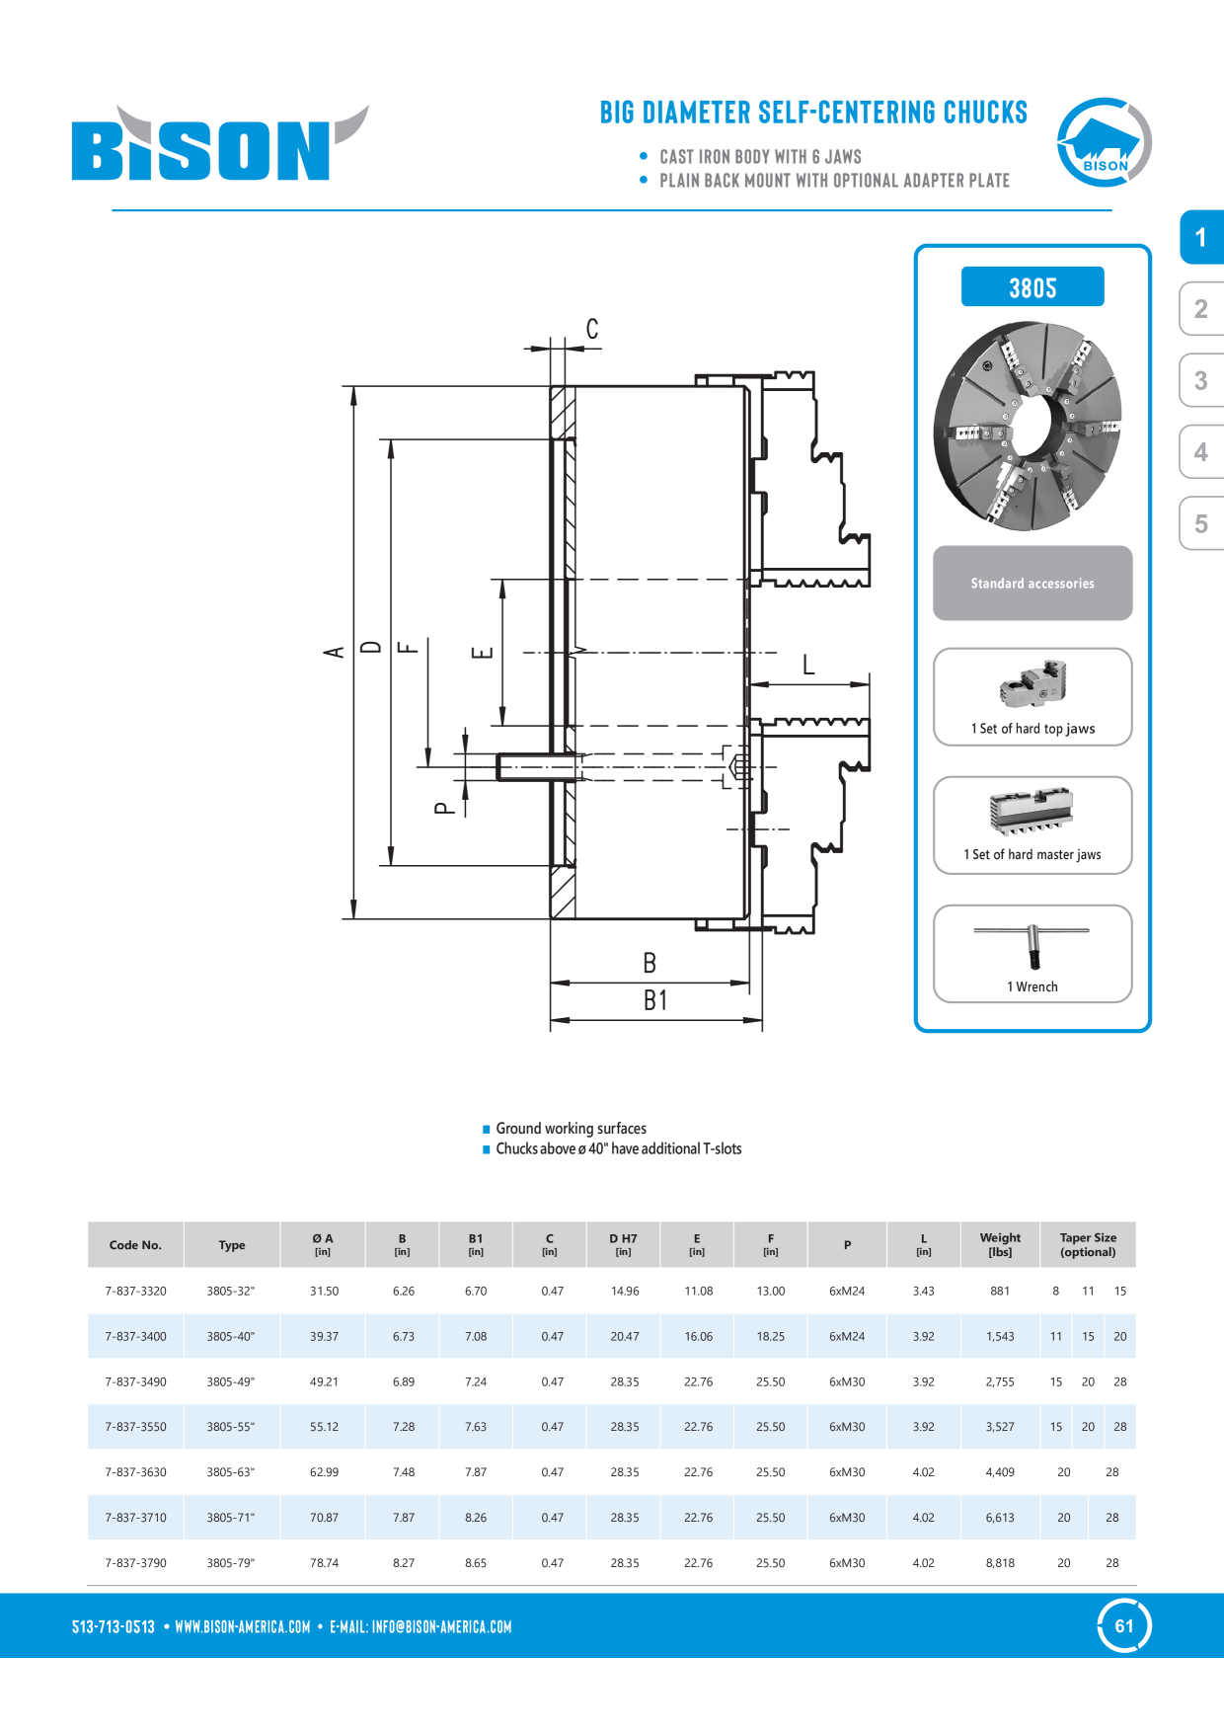Click 'Chucks above ø 40" have additional T-slots'
Image resolution: width=1224 pixels, height=1732 pixels.
[x=618, y=1149]
